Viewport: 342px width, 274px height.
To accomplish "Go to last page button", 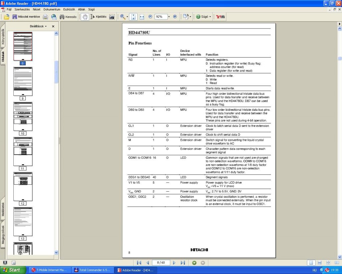I will click(x=183, y=263).
